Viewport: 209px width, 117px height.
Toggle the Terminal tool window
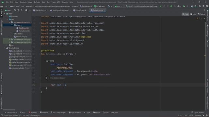pyautogui.click(x=44, y=112)
